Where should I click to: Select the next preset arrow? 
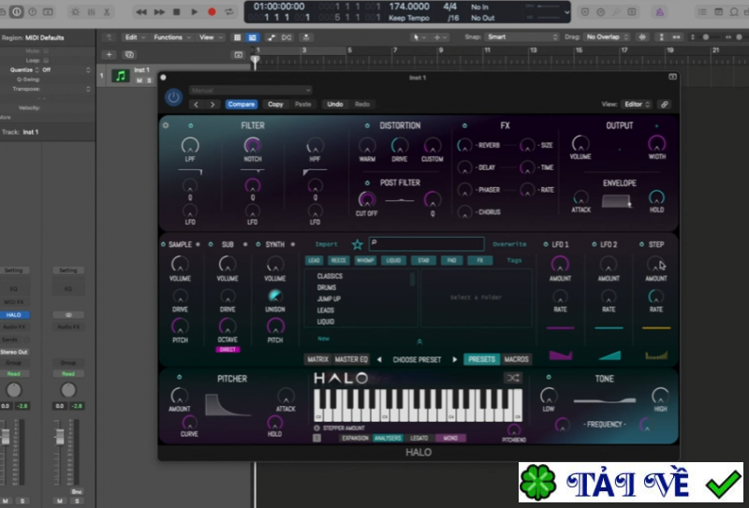pyautogui.click(x=455, y=359)
